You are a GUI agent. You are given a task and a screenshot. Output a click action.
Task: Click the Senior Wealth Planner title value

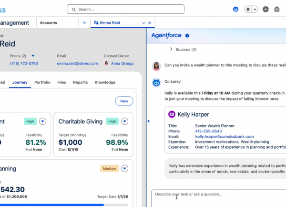(214, 126)
